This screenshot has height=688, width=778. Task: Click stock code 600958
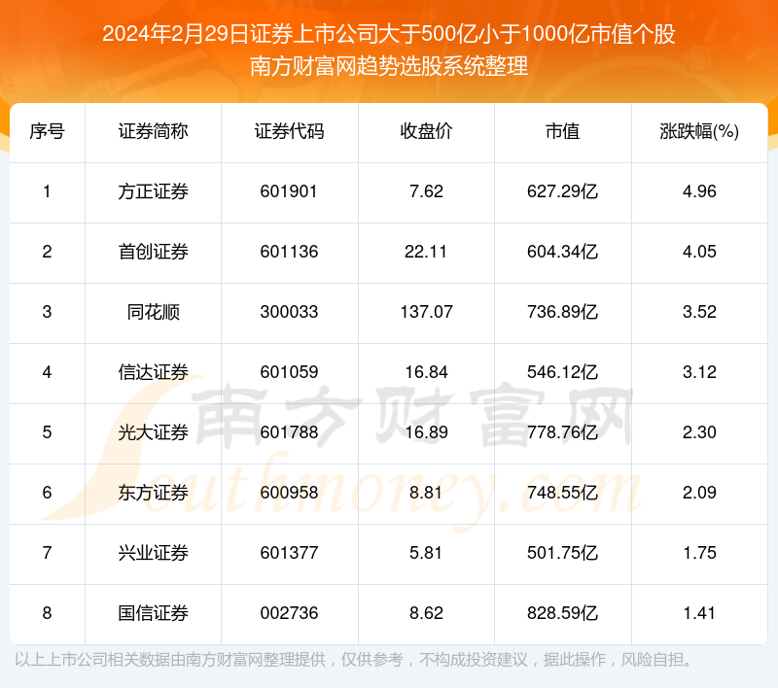(289, 493)
